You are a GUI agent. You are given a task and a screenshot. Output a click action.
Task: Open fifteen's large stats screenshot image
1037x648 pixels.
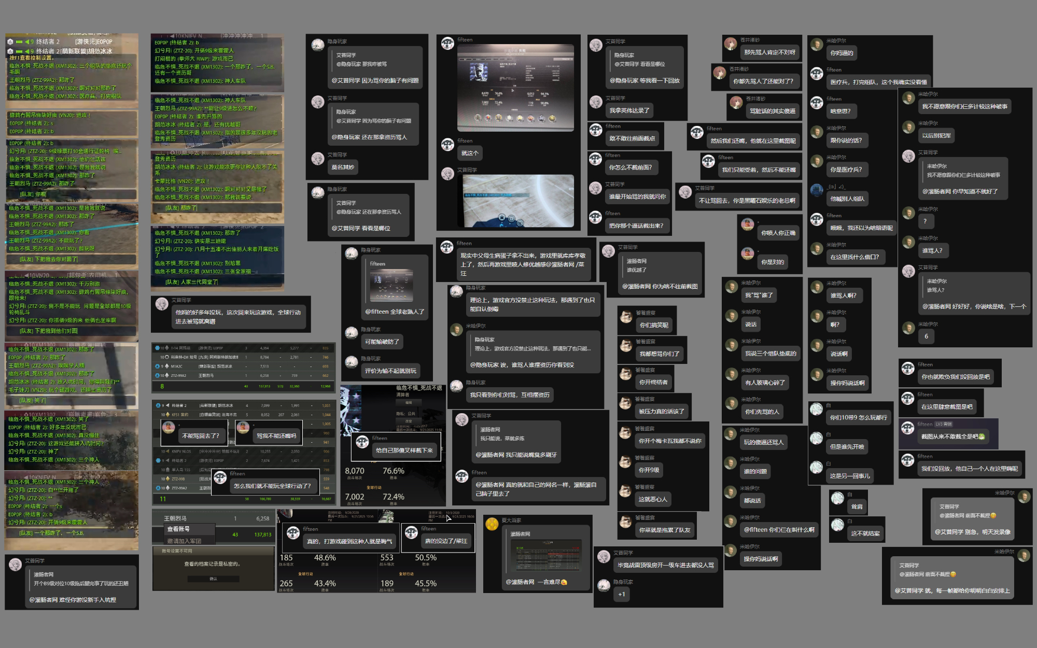pos(515,87)
